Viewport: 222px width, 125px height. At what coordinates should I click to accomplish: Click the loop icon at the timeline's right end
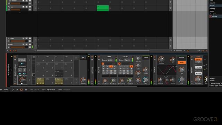pyautogui.click(x=188, y=51)
